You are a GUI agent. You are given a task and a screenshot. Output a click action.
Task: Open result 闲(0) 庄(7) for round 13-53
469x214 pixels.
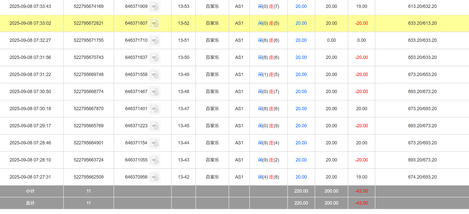[268, 6]
